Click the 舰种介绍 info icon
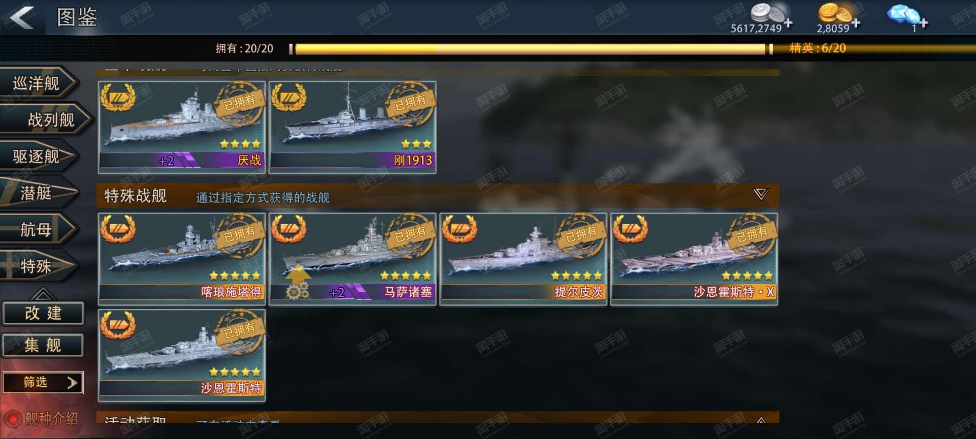The height and width of the screenshot is (439, 976). pos(13,419)
